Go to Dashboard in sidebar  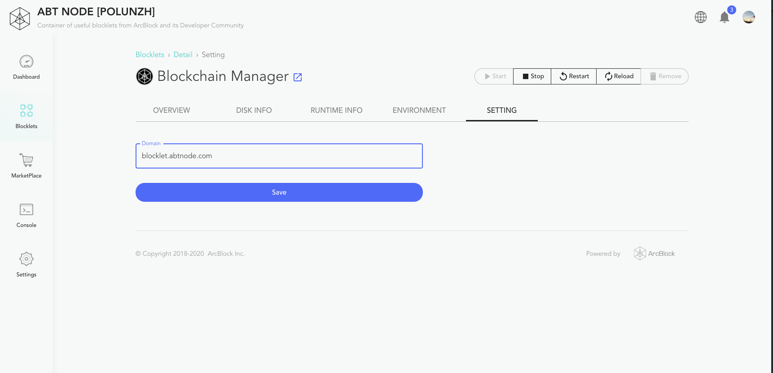26,67
